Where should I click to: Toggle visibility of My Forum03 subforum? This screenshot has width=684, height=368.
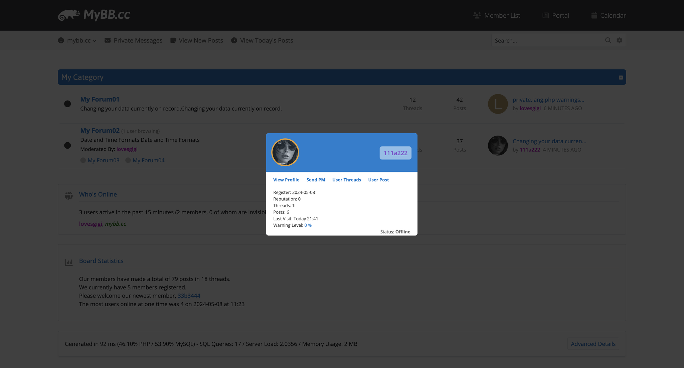(x=83, y=160)
